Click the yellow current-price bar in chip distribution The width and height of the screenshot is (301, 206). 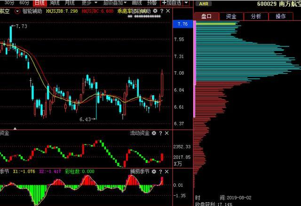coord(215,24)
